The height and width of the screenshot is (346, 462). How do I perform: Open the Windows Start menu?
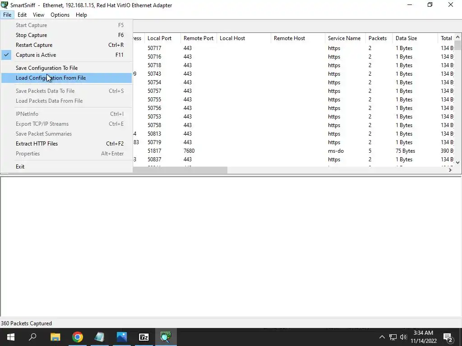[11, 337]
